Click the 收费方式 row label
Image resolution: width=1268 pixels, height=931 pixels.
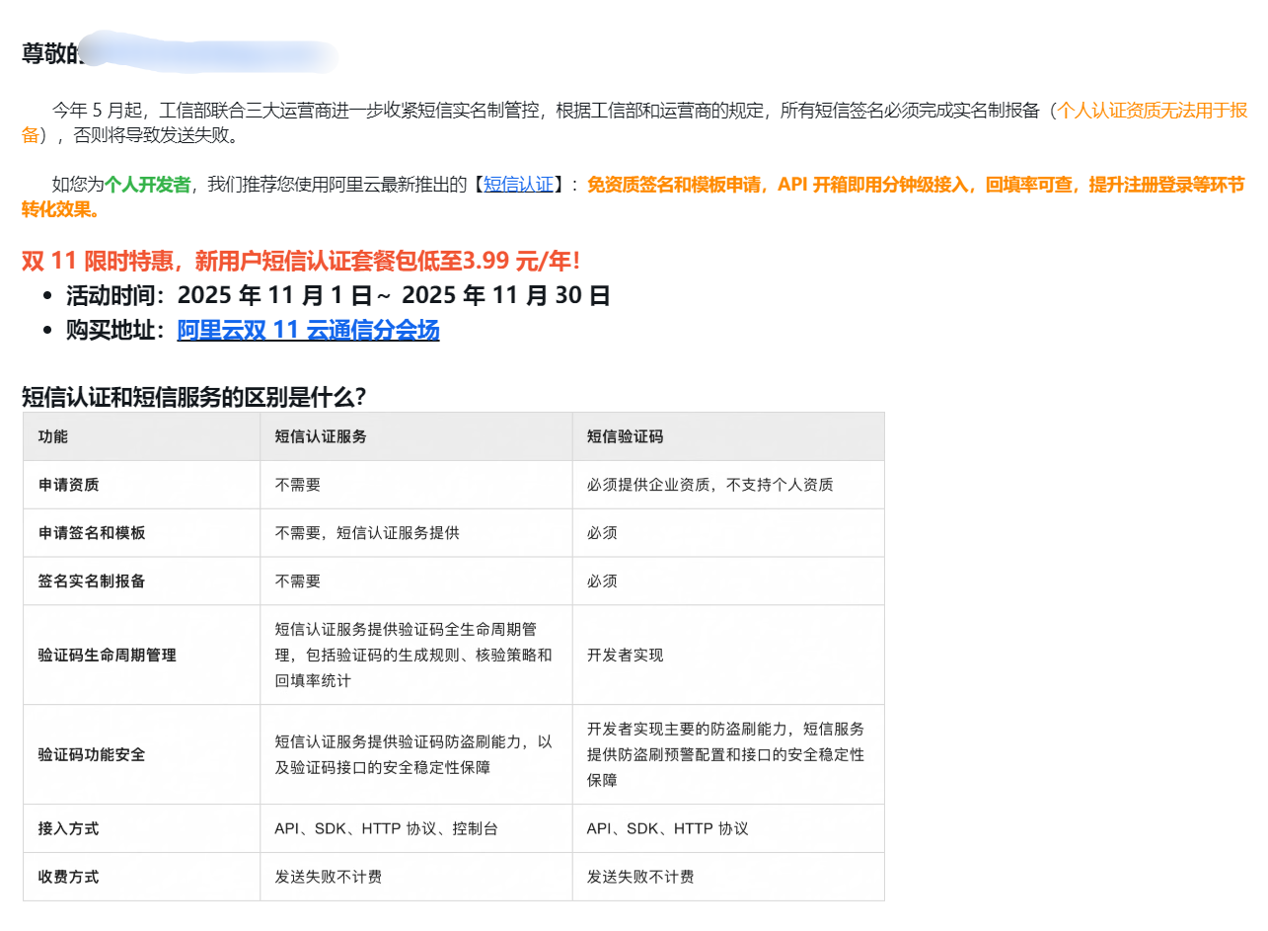pos(68,877)
